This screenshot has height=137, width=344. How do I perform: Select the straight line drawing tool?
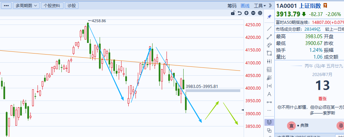[269, 29]
